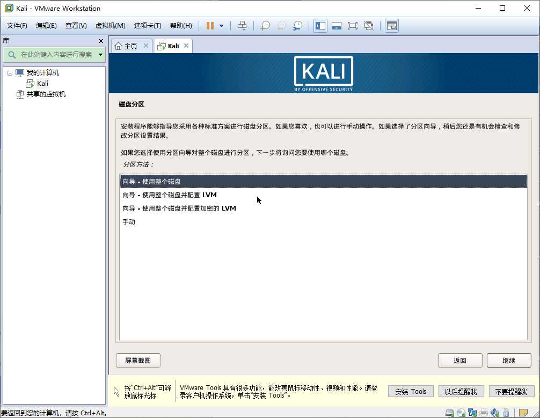Close the 主页 tab
The height and width of the screenshot is (418, 540).
point(146,46)
